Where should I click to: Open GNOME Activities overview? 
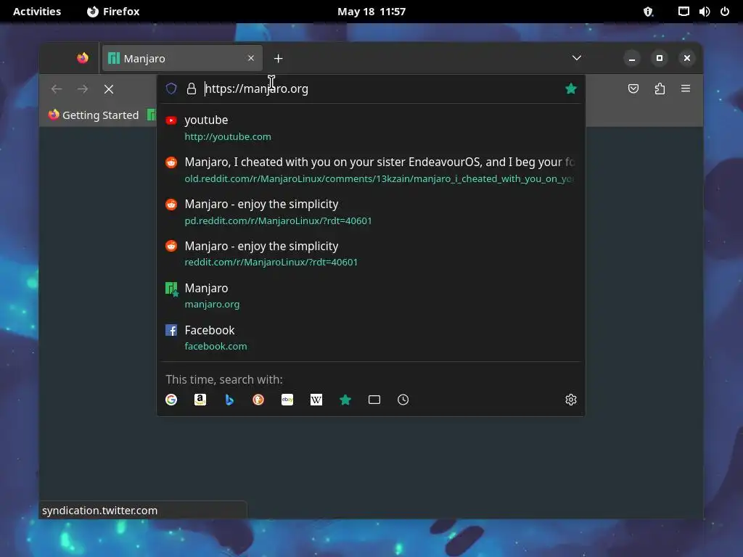37,12
